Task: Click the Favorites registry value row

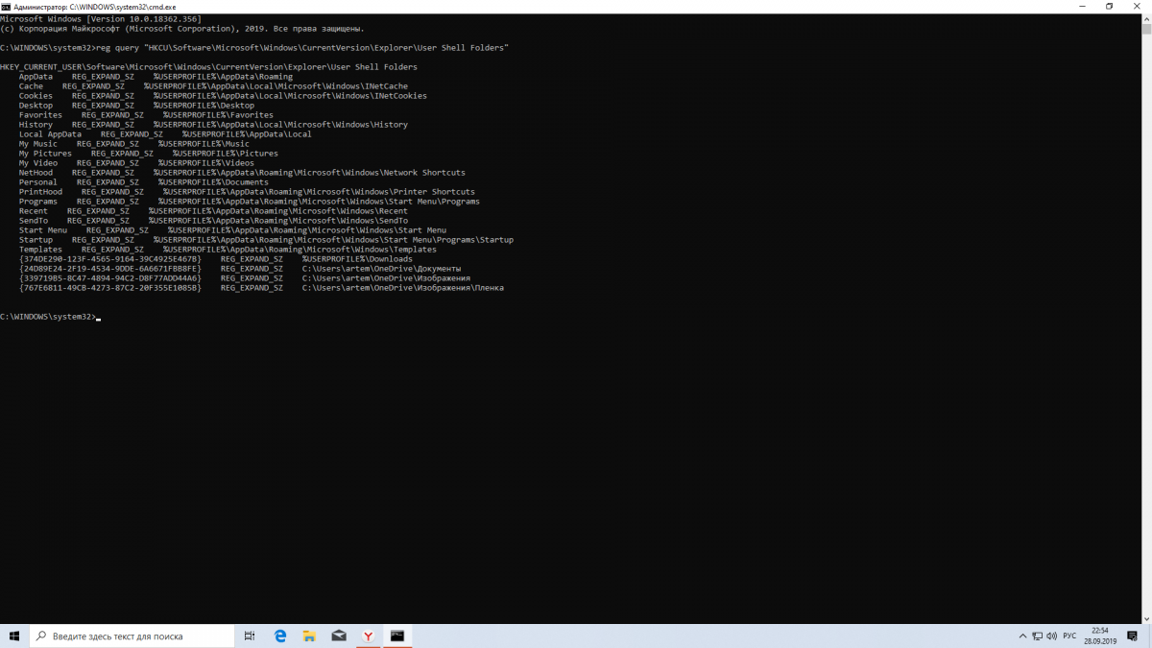Action: pyautogui.click(x=146, y=114)
